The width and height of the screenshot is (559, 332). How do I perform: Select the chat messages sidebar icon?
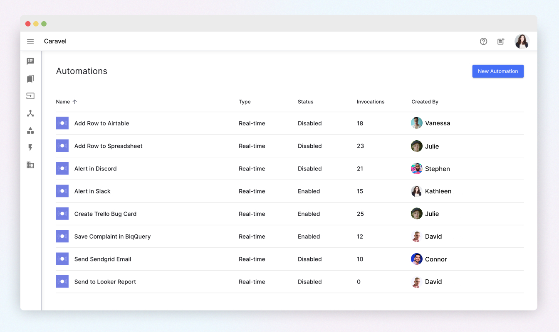[30, 61]
